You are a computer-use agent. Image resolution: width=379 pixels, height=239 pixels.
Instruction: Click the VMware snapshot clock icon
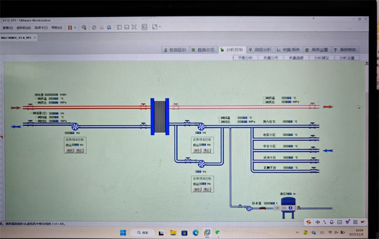click(x=94, y=27)
